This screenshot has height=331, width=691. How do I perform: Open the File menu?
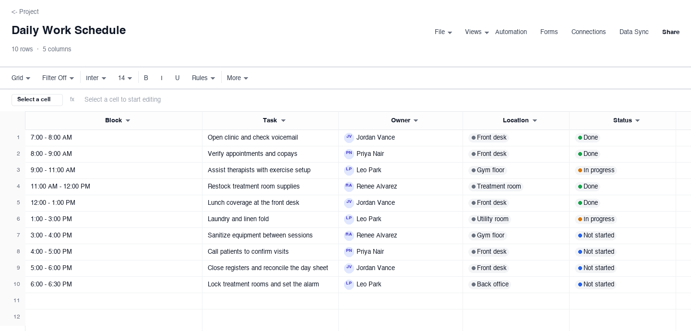click(x=443, y=32)
